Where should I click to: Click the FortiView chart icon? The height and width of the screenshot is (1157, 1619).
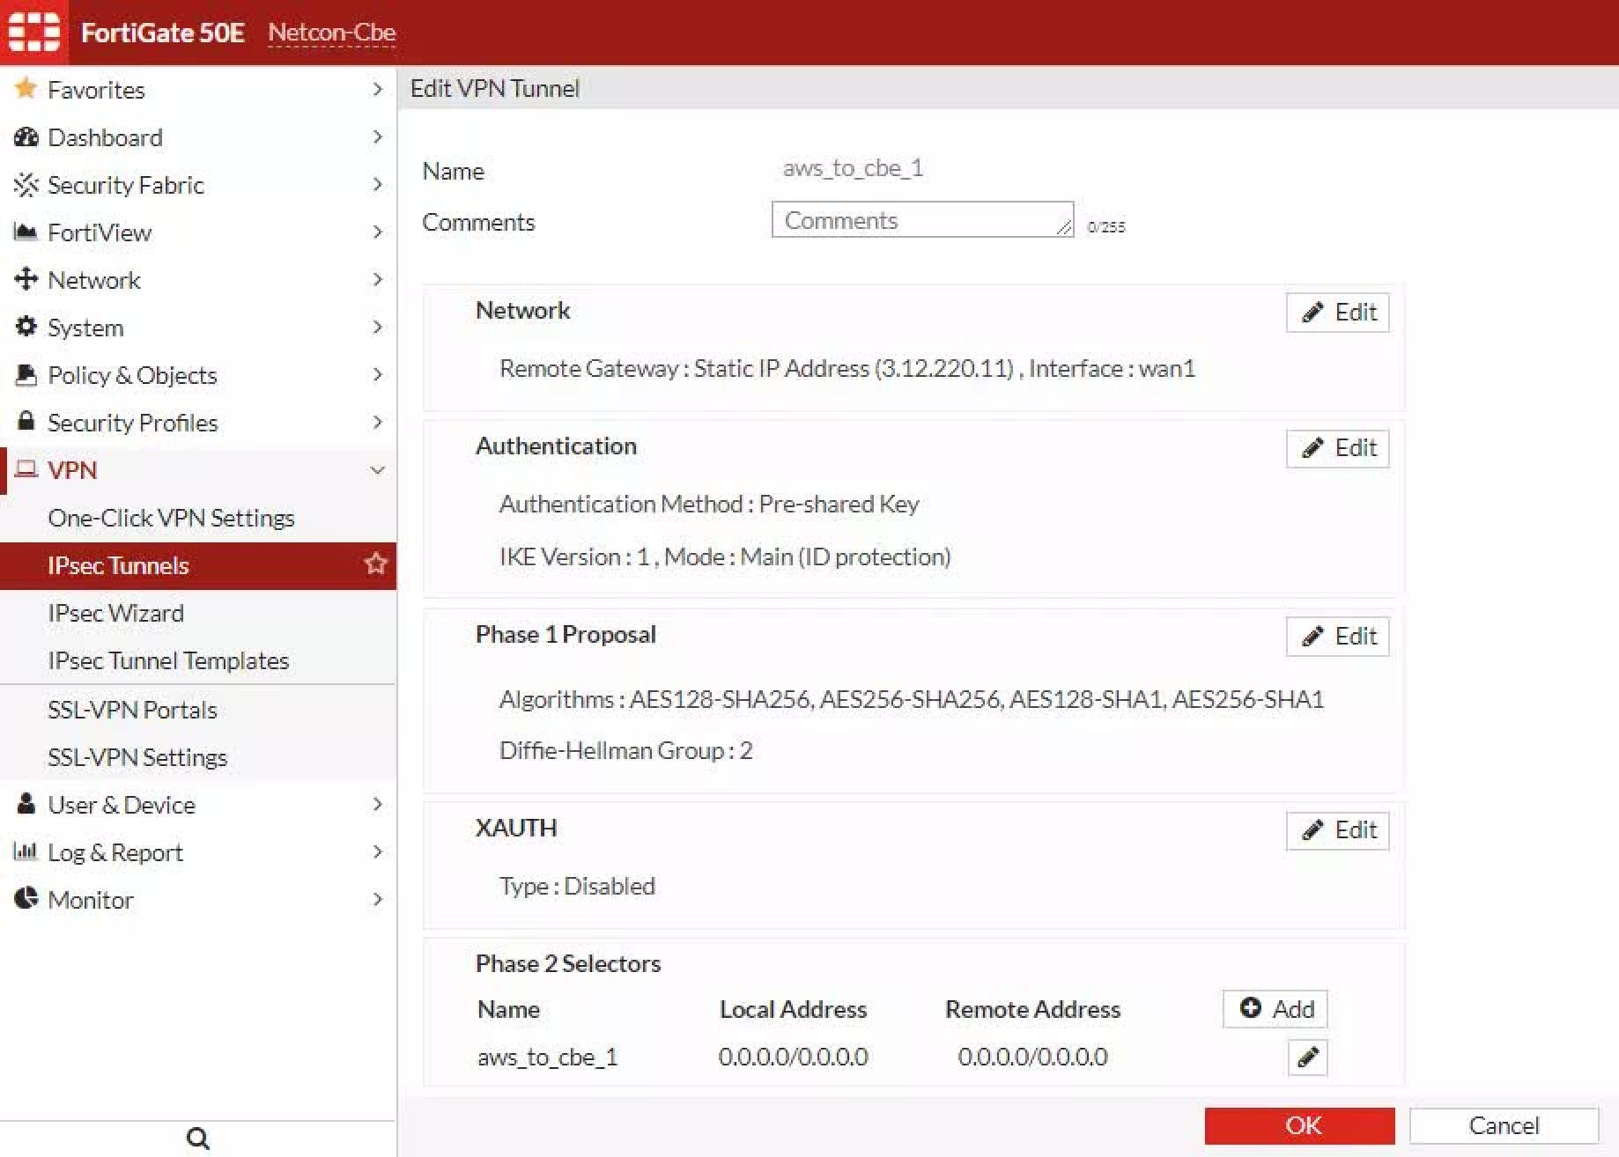coord(26,232)
